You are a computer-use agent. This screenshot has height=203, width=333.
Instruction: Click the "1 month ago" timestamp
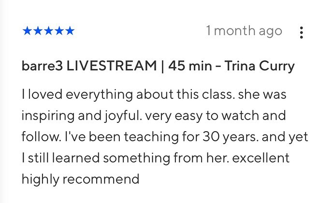(243, 31)
